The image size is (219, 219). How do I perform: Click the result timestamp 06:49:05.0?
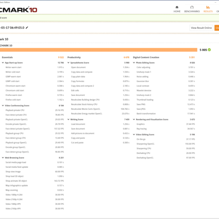coord(17,28)
